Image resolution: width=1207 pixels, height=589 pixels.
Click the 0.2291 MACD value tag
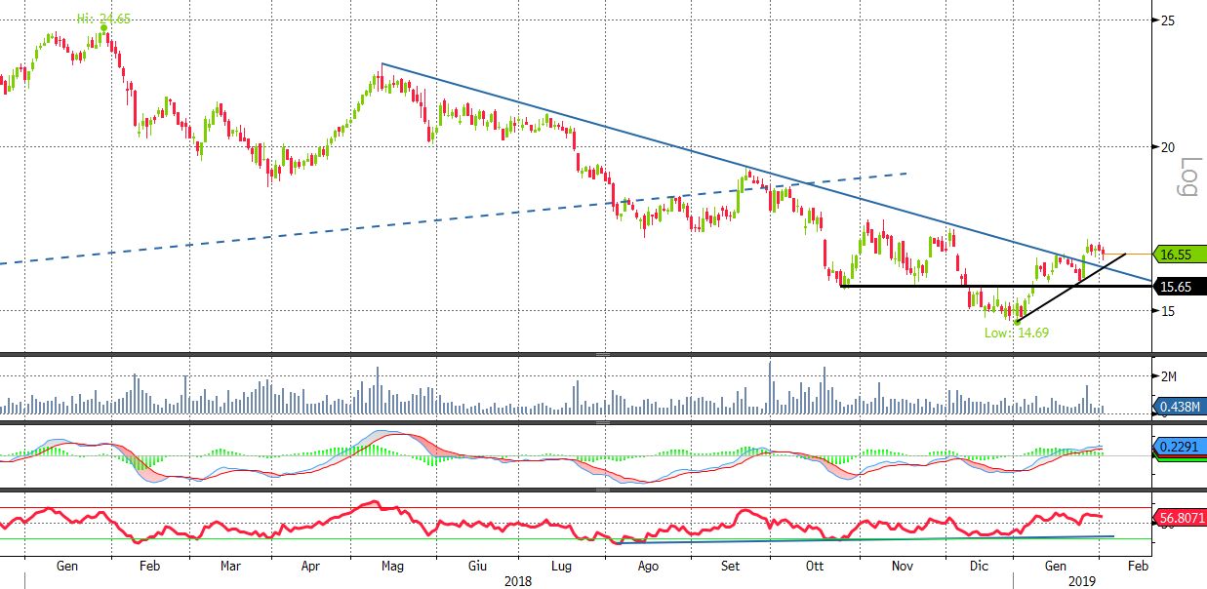click(1179, 447)
